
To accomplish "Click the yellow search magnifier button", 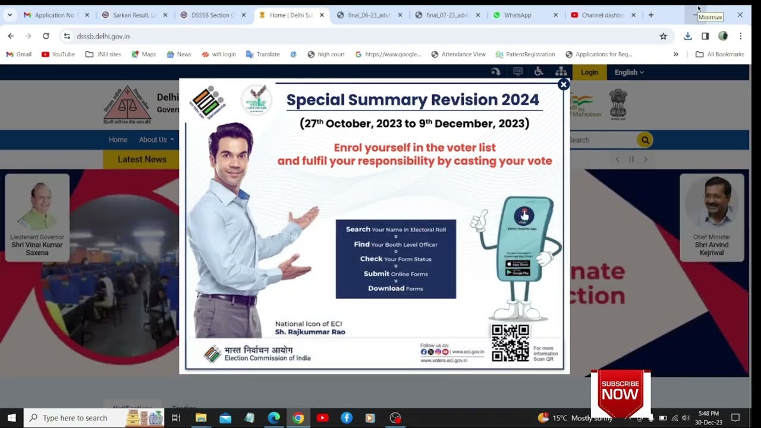I will [x=644, y=140].
